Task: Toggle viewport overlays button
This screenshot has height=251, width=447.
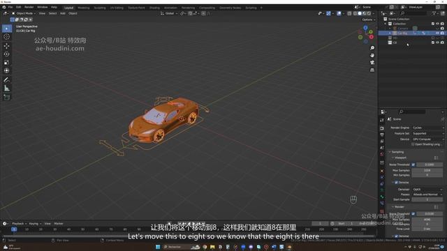Action: tap(339, 13)
